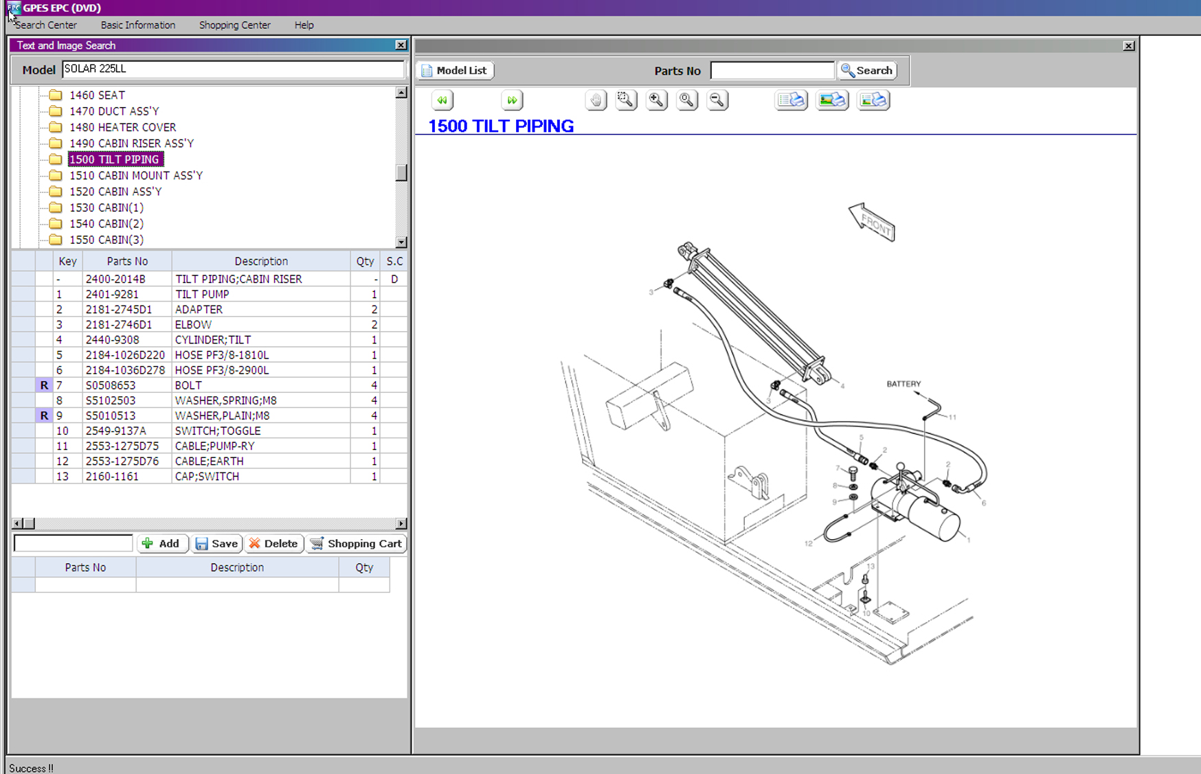
Task: Click the zoom out magnifier
Action: [x=717, y=100]
